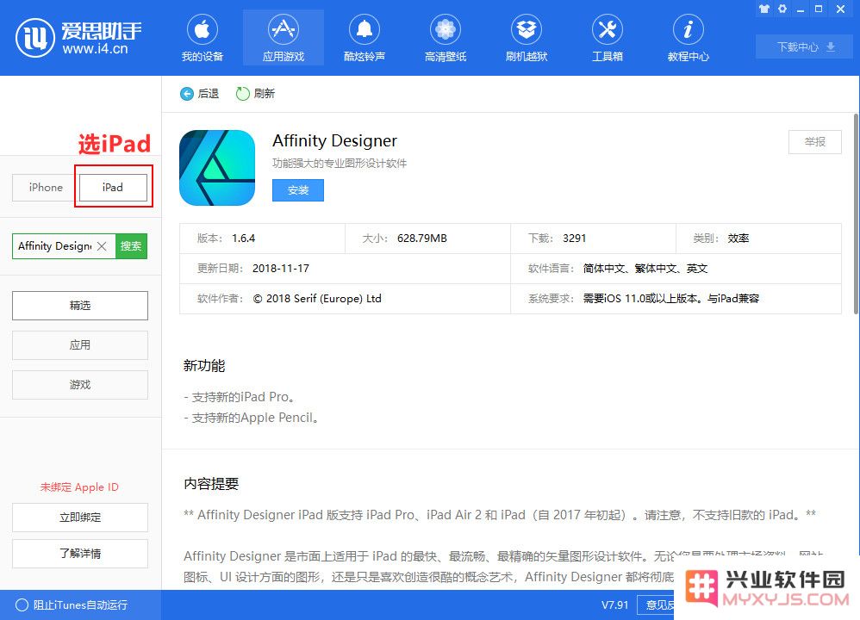
Task: Open the 酷炫铃声 ringtones section
Action: (x=365, y=38)
